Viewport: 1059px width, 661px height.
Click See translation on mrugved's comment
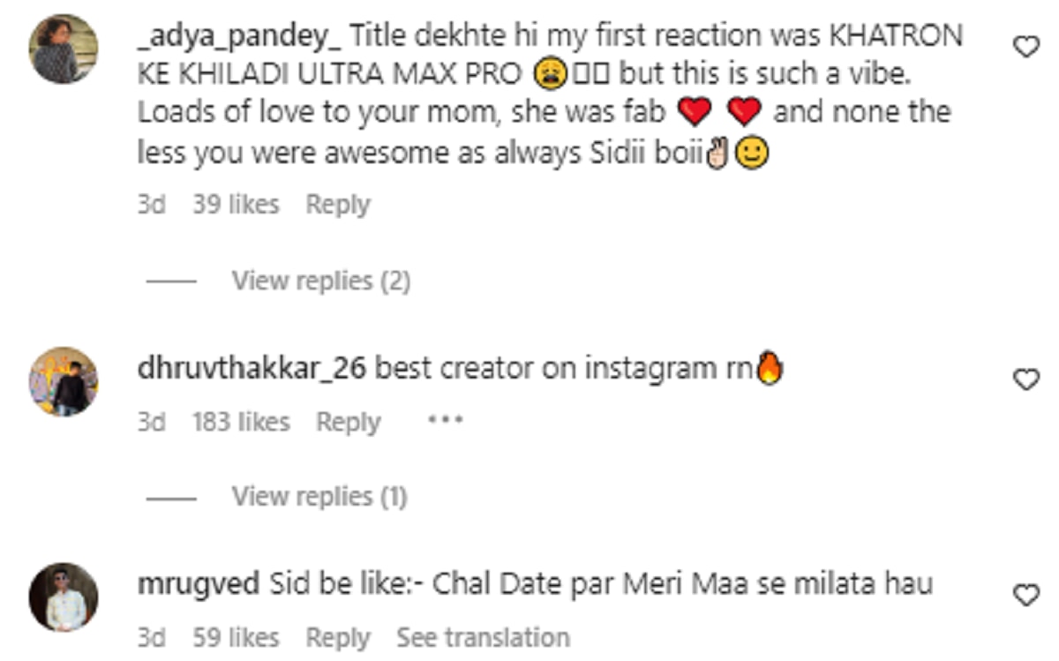[483, 637]
